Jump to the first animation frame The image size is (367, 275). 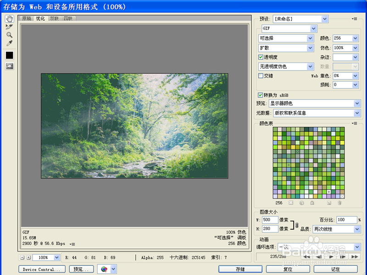[x=306, y=257]
